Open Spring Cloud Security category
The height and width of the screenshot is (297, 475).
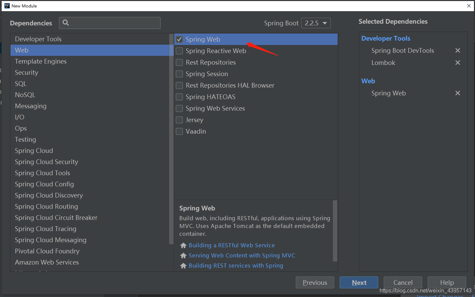(x=90, y=162)
